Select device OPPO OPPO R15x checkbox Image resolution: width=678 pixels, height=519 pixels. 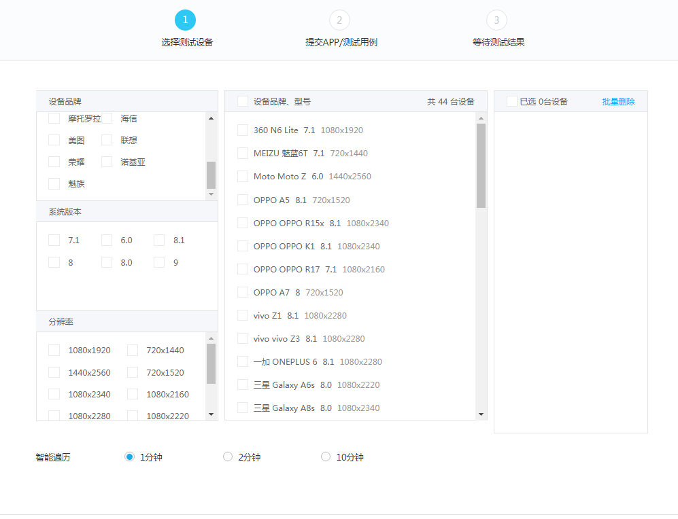[243, 223]
